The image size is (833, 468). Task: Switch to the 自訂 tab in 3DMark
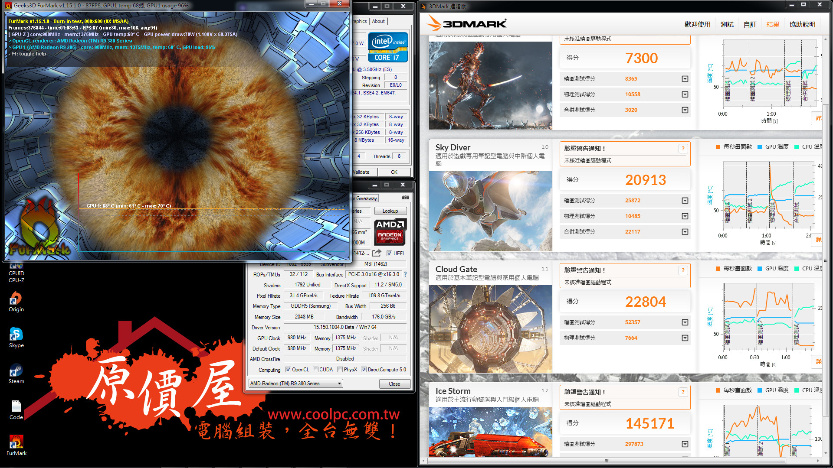pos(750,25)
